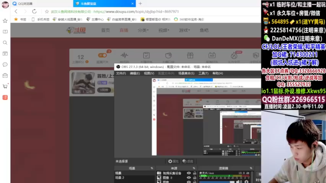
Task: Adjust the 麦克风/Aux volume slider
Action: pyautogui.click(x=217, y=182)
